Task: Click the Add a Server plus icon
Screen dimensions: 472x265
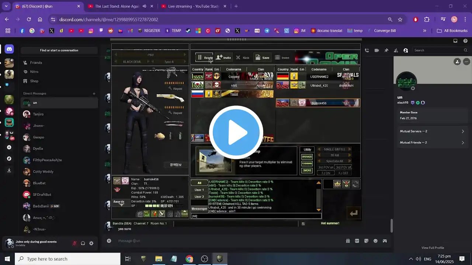Action: pyautogui.click(x=9, y=147)
